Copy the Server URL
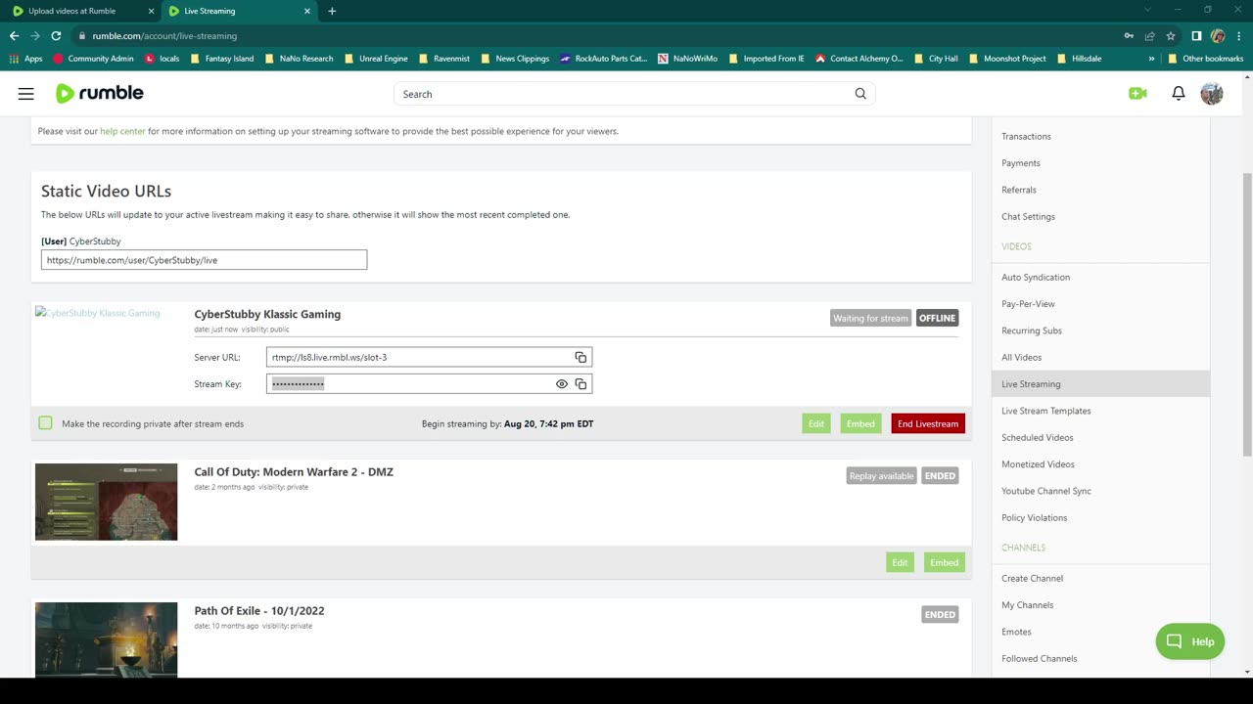 [580, 357]
